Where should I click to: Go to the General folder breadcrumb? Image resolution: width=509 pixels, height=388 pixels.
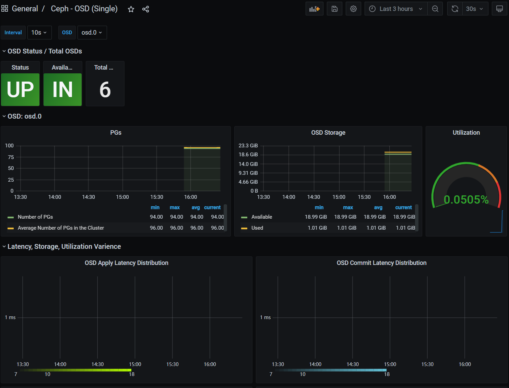pyautogui.click(x=25, y=9)
